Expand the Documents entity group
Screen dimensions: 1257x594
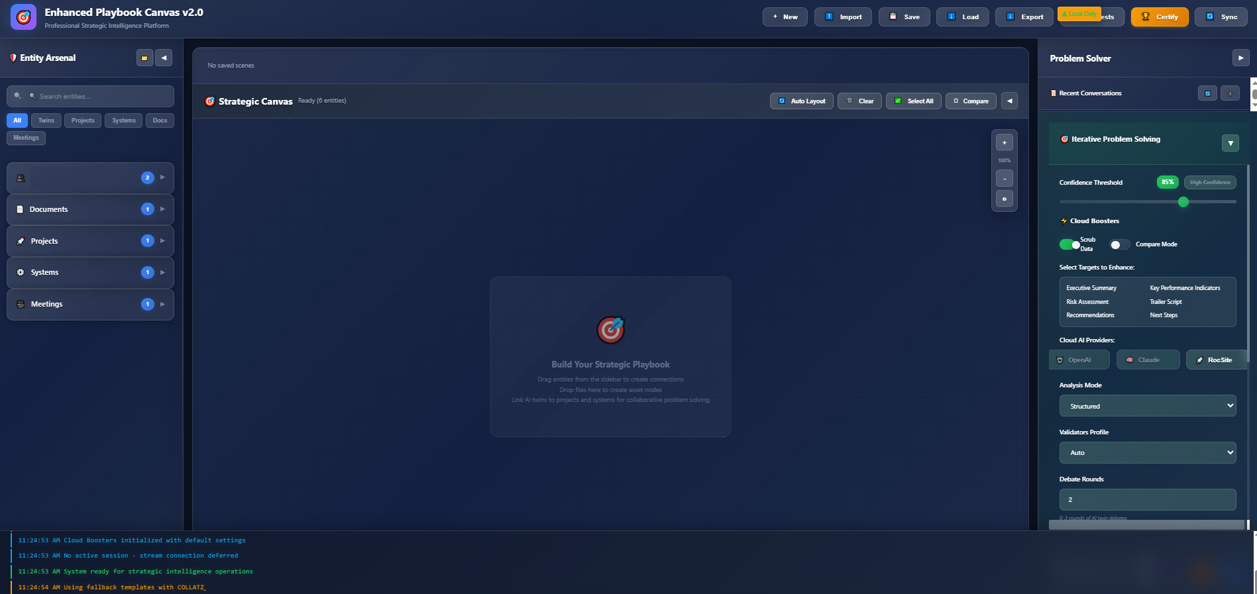click(90, 209)
